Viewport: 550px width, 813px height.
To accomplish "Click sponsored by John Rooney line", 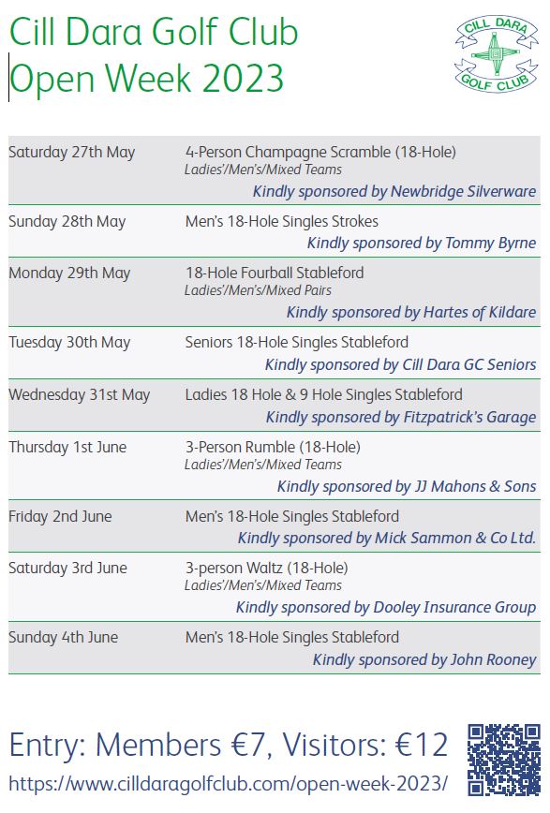I will (x=424, y=660).
